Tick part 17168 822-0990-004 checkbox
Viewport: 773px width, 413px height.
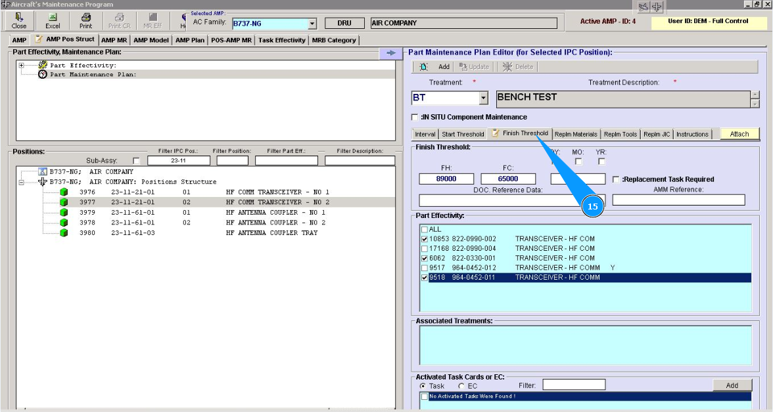point(424,249)
